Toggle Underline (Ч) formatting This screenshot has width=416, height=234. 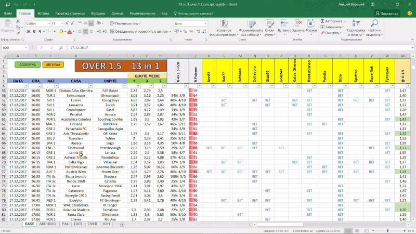pyautogui.click(x=40, y=32)
